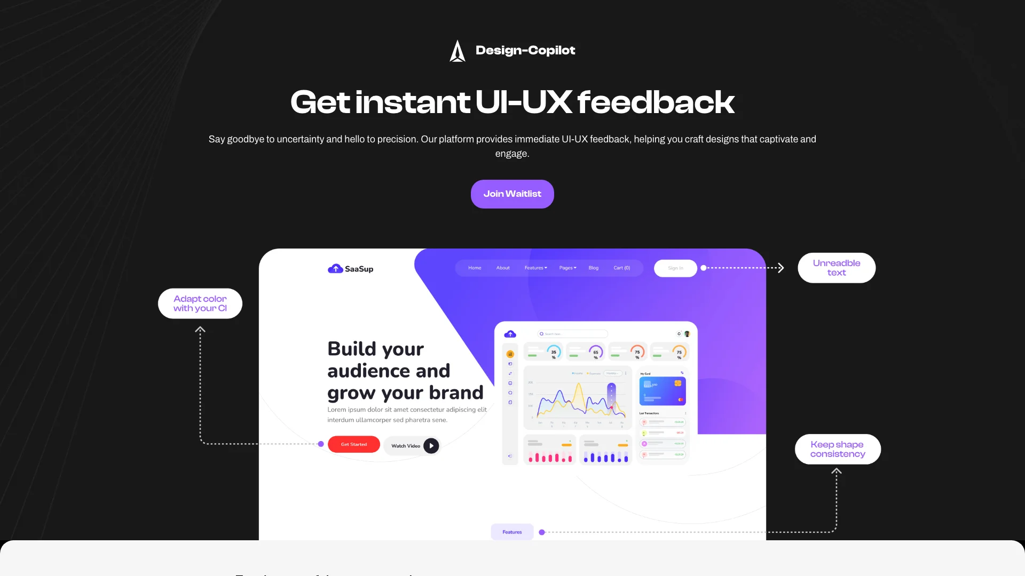The image size is (1025, 576).
Task: Click the Get Started button in hero
Action: [x=353, y=444]
